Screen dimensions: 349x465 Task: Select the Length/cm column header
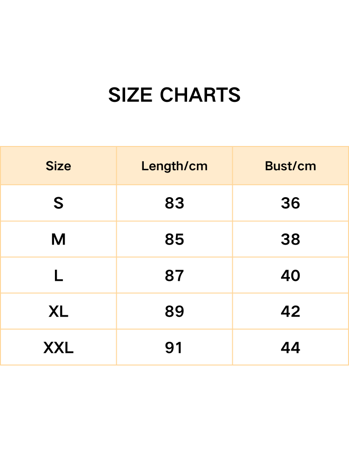click(x=174, y=166)
